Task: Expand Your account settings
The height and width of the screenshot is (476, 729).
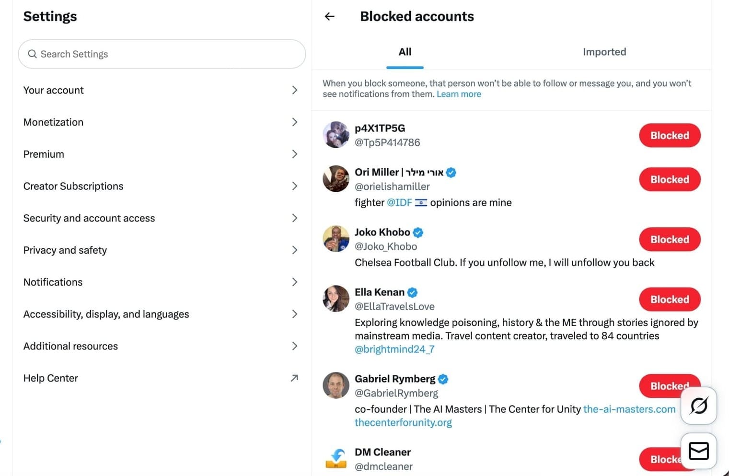Action: tap(294, 90)
